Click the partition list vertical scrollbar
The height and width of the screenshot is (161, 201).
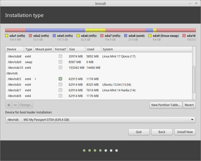click(194, 79)
